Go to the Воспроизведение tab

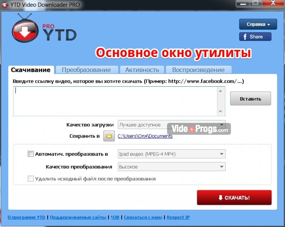pyautogui.click(x=198, y=70)
